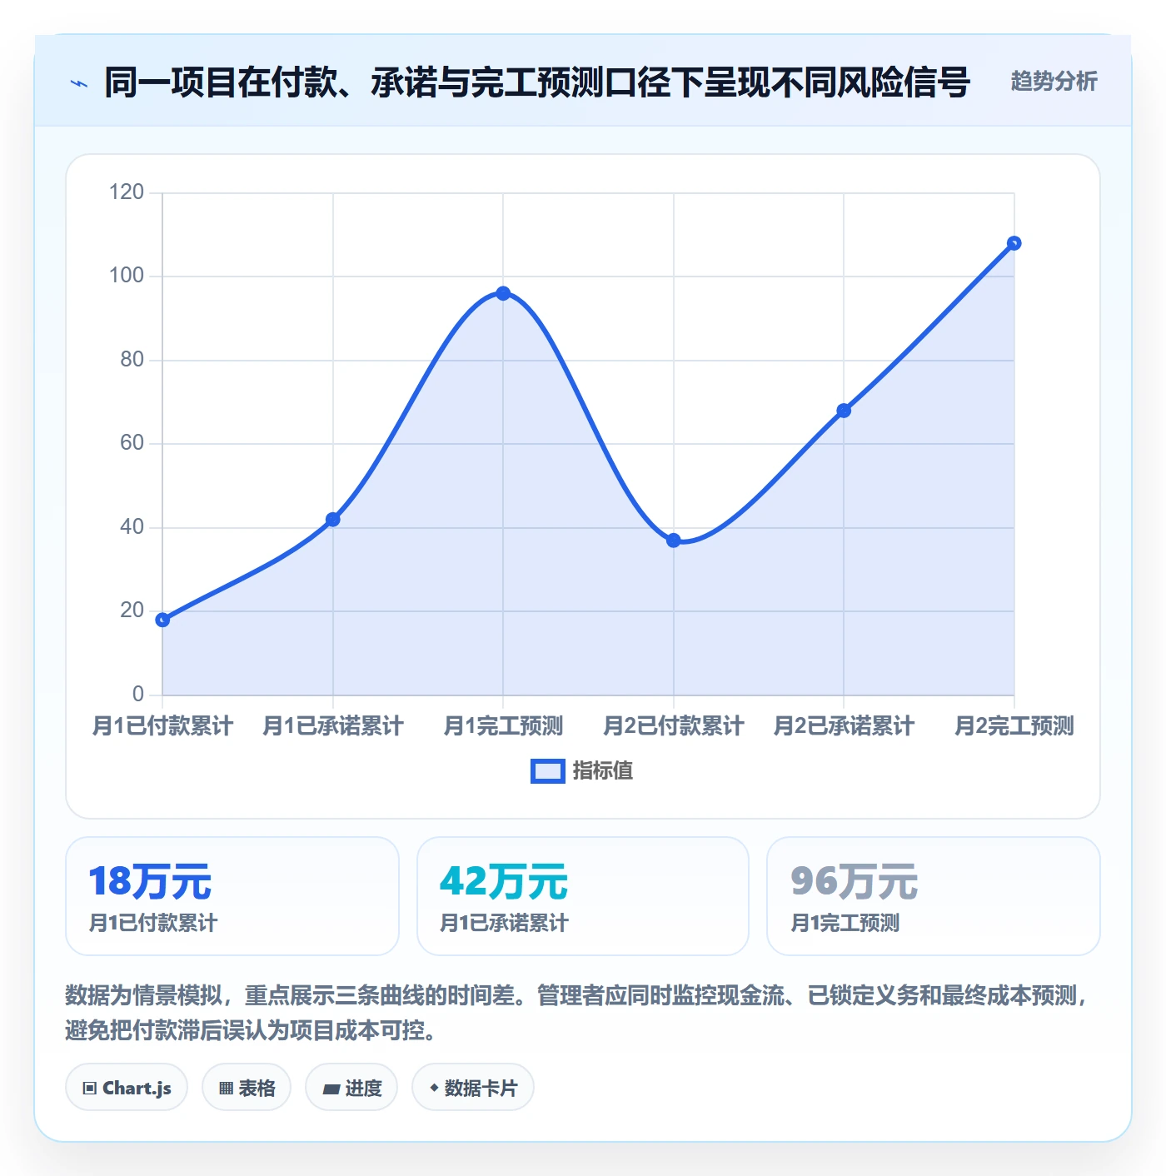Click the 趋势分析 label in the header
The height and width of the screenshot is (1176, 1166).
(x=1054, y=82)
